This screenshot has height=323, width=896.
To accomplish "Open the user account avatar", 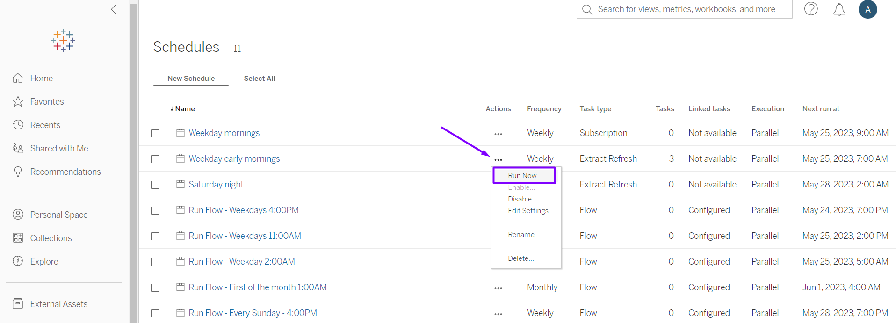I will tap(867, 9).
